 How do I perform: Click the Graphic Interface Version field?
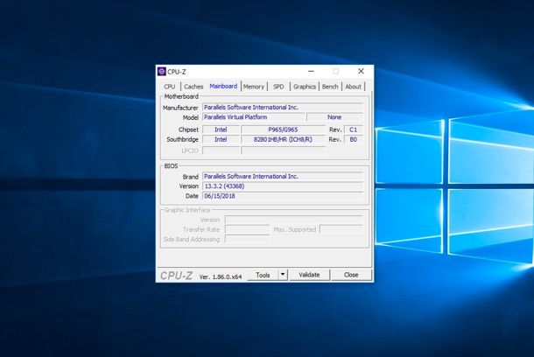tap(294, 220)
